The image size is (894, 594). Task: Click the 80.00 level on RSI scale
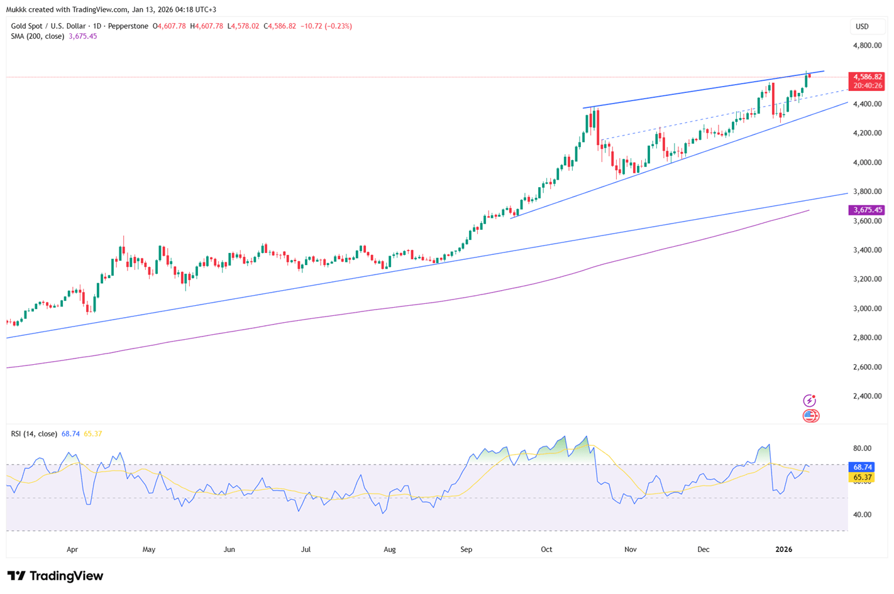862,448
